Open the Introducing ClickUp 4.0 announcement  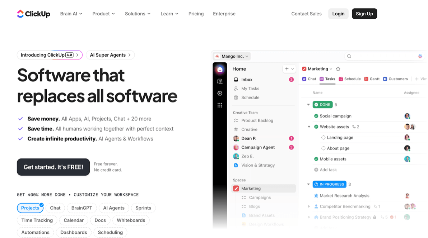point(50,55)
